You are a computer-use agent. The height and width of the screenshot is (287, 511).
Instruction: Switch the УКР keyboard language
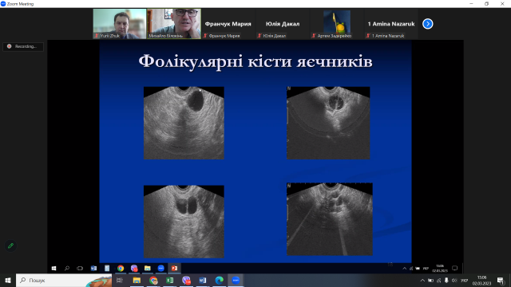tap(465, 280)
